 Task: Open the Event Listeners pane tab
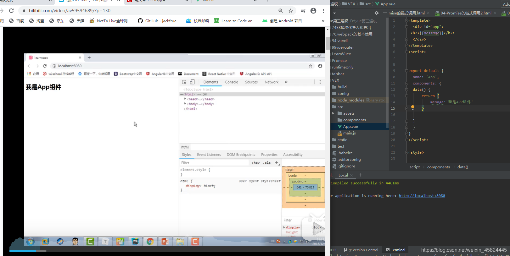click(209, 155)
